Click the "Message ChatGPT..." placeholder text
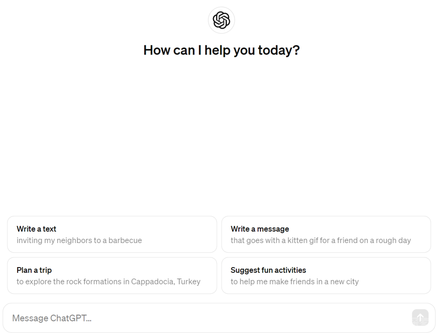Screen dimensions: 440x336 pyautogui.click(x=52, y=318)
